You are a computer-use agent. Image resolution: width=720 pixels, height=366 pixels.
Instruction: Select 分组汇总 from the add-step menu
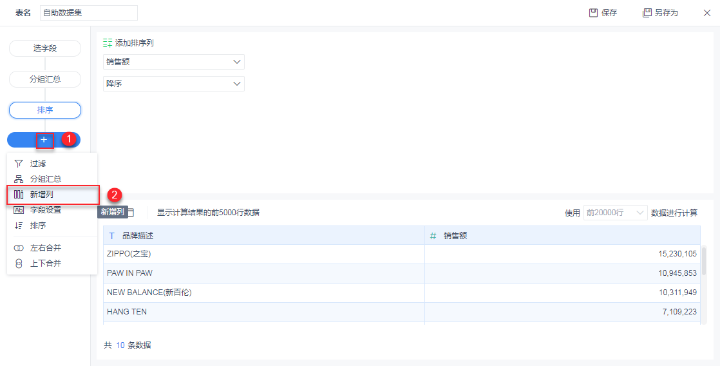coord(52,179)
